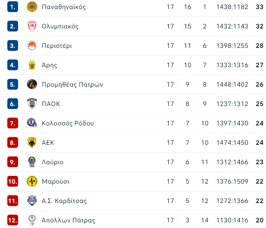Click the Άρης yellow badge logo
The width and height of the screenshot is (266, 228).
pos(32,65)
